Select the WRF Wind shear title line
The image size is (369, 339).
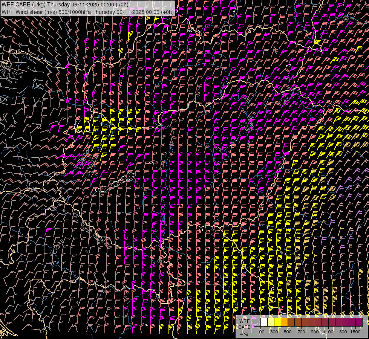click(x=87, y=12)
